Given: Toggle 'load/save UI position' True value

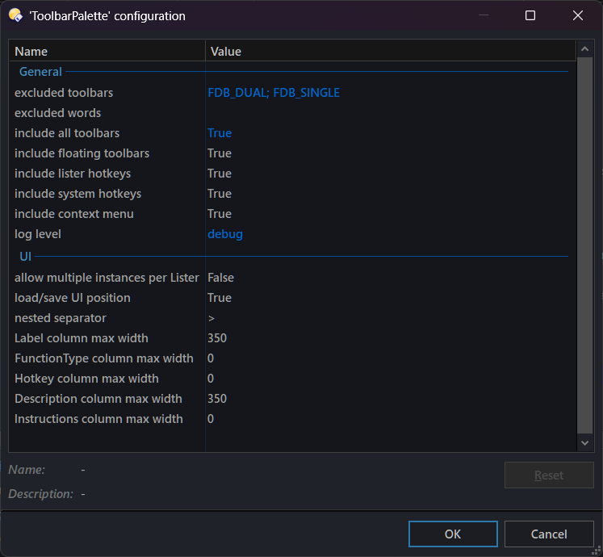Looking at the screenshot, I should pos(220,298).
